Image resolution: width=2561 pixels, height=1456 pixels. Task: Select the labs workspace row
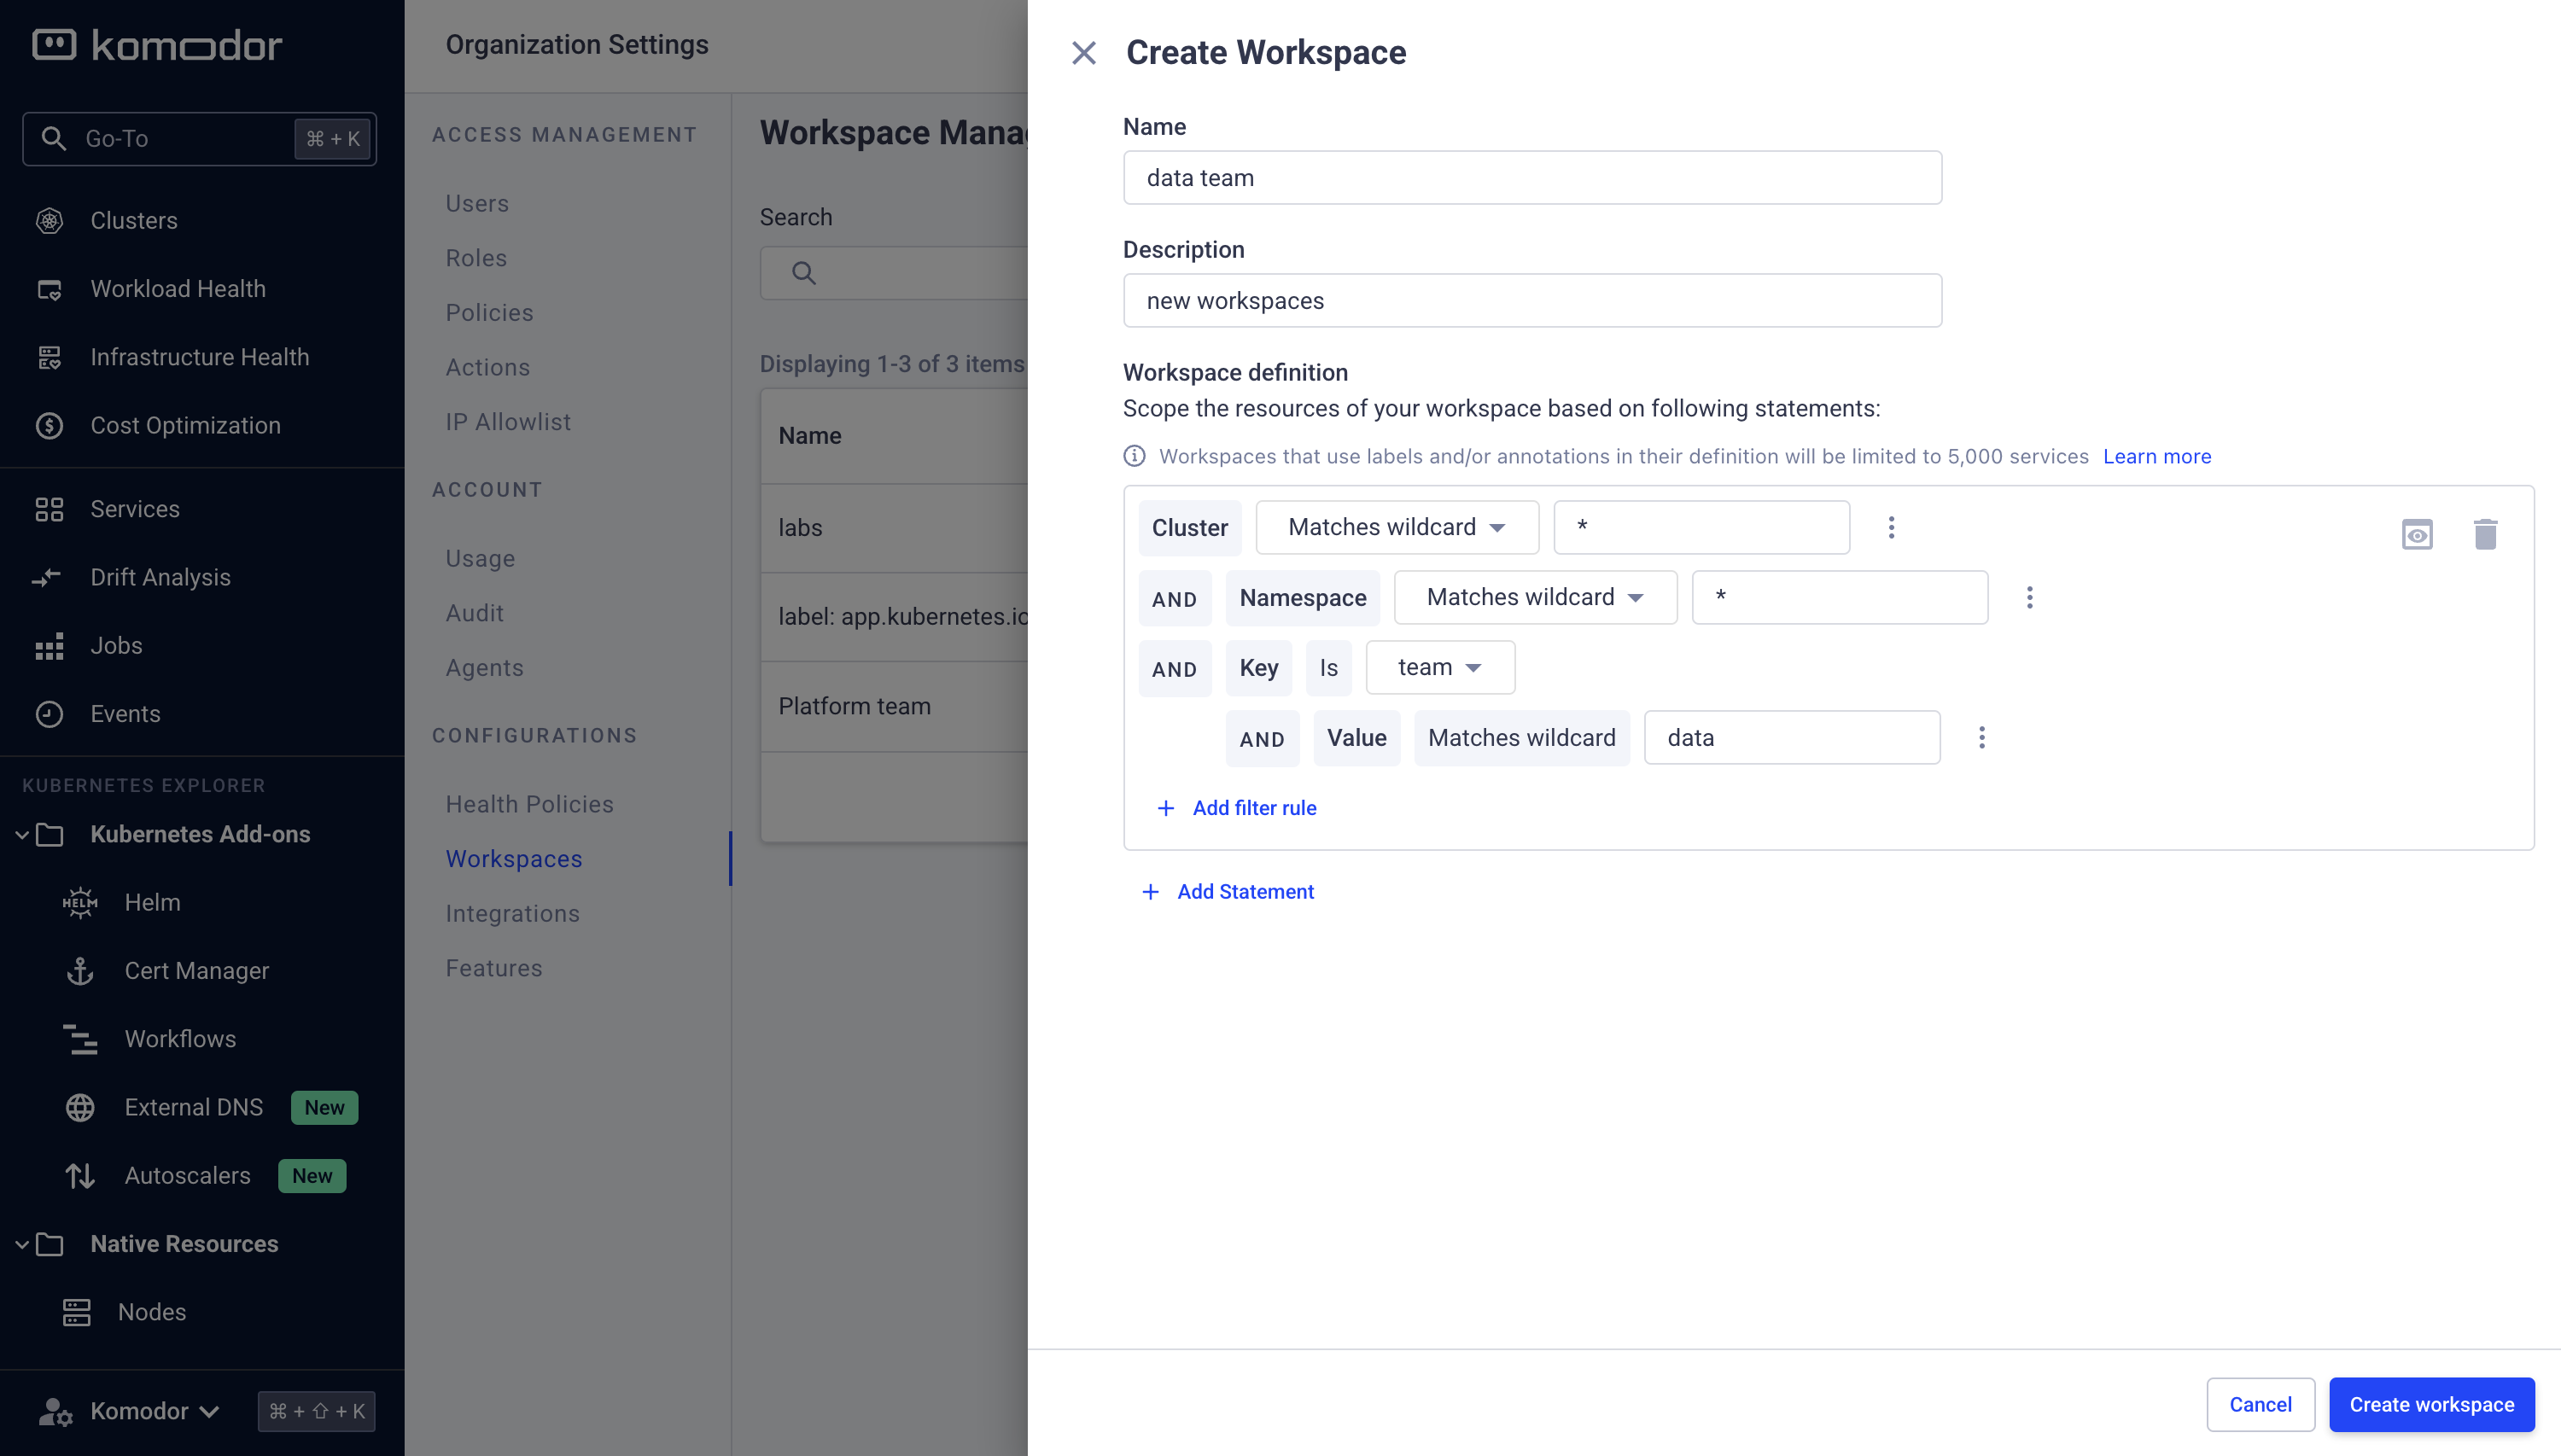point(894,528)
